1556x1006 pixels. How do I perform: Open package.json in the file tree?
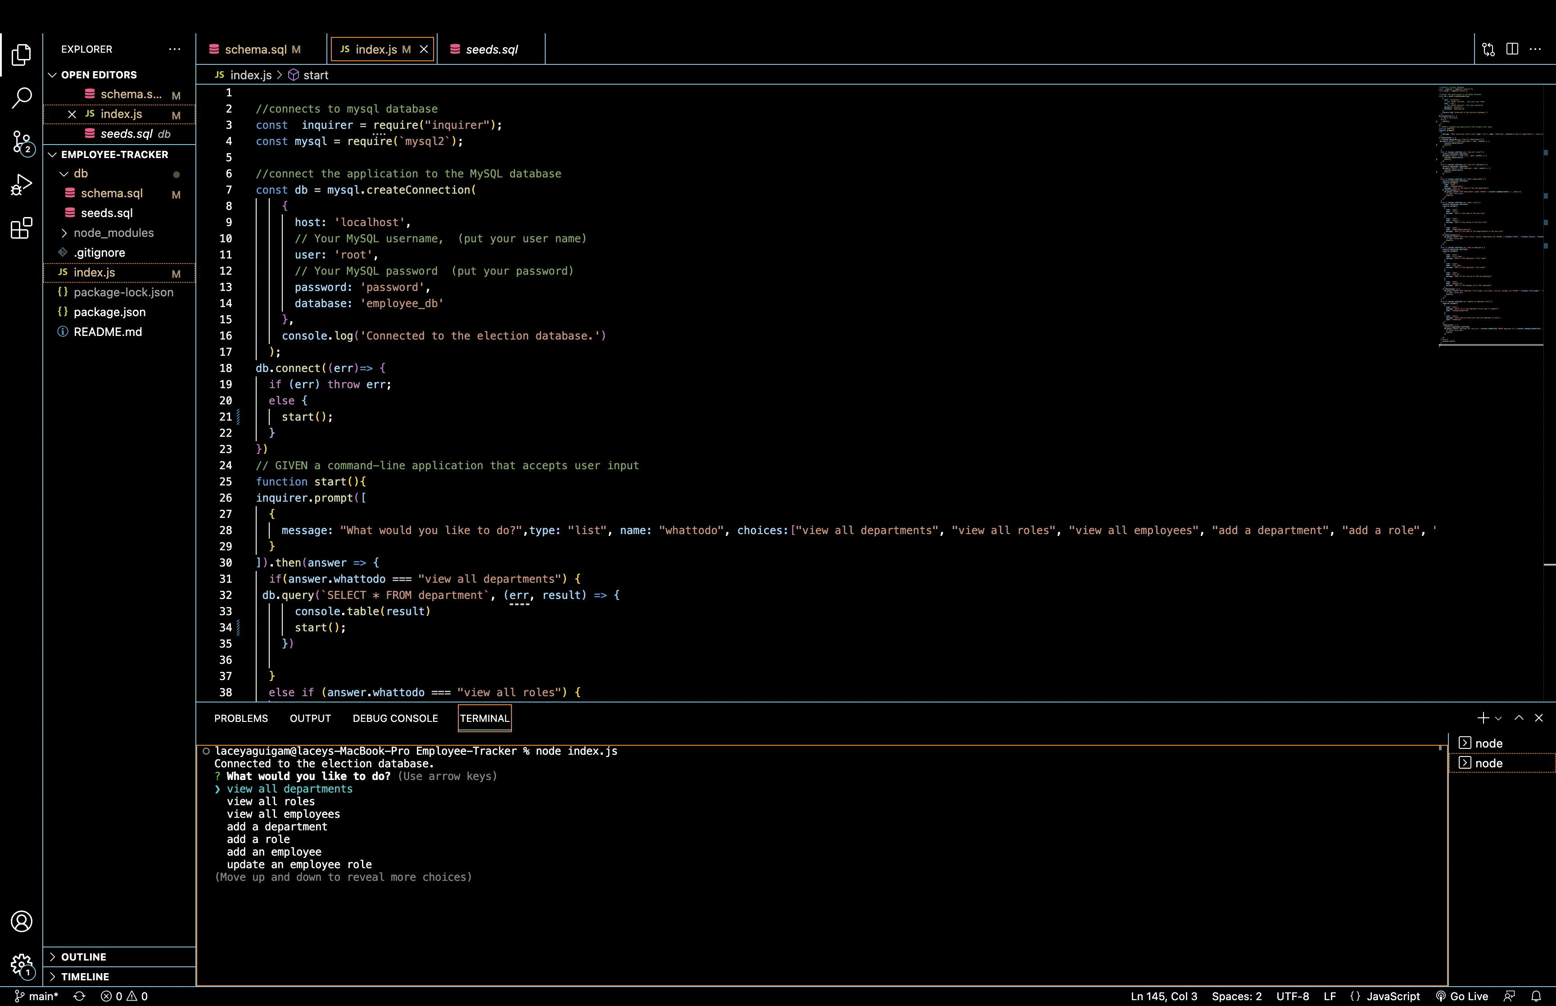[119, 312]
